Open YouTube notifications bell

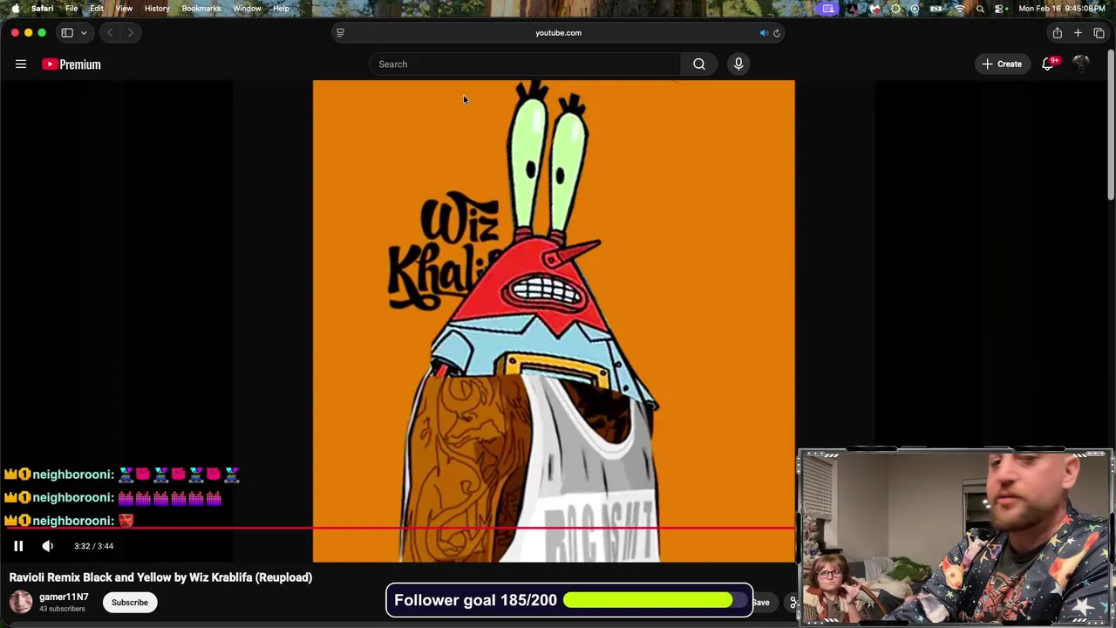(x=1048, y=64)
